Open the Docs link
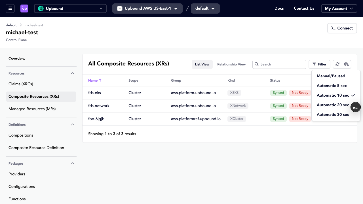The image size is (363, 204). tap(279, 8)
